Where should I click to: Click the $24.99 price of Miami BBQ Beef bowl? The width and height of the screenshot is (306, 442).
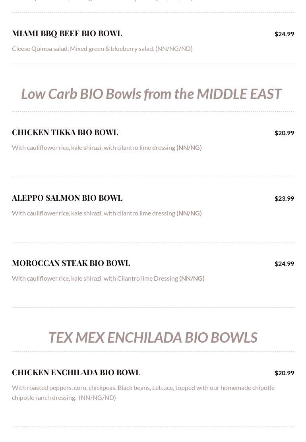click(x=284, y=34)
